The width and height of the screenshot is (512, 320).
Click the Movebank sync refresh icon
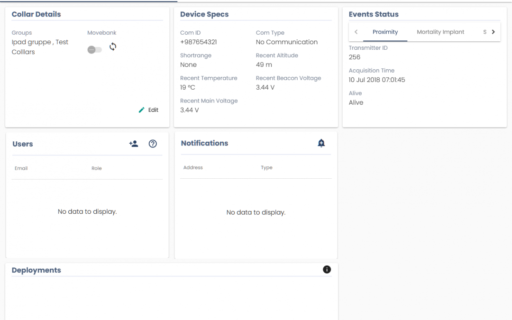tap(113, 46)
